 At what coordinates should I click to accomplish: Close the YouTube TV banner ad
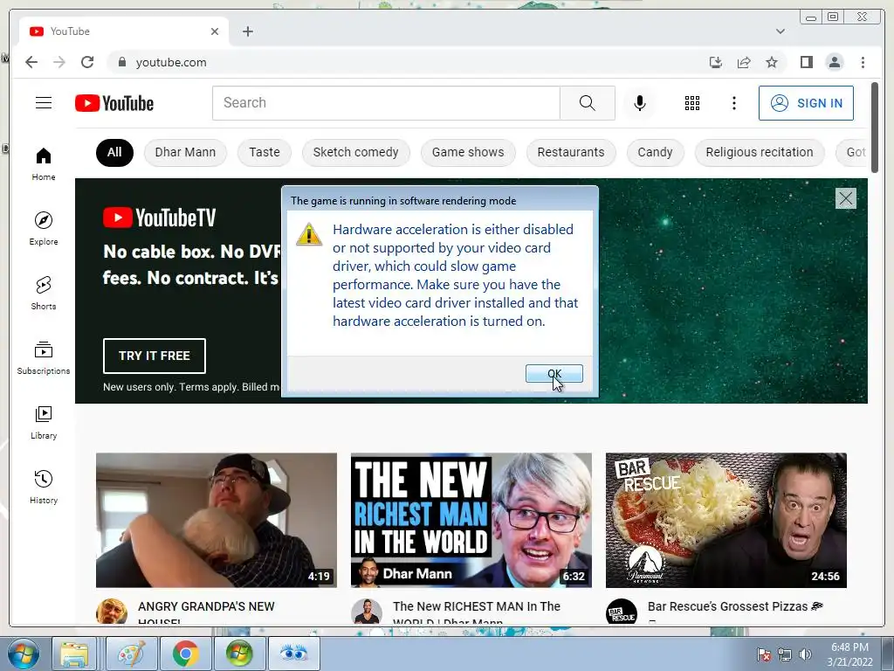pyautogui.click(x=845, y=198)
